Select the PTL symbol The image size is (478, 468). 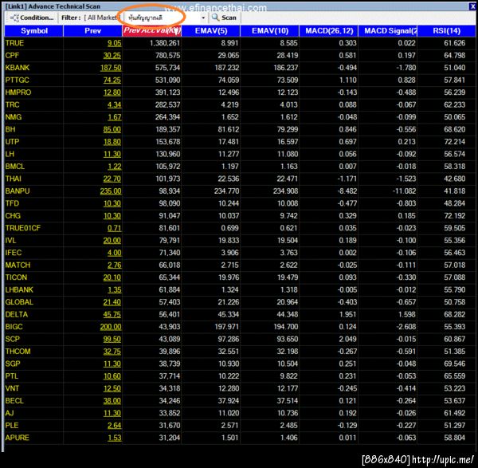(12, 376)
